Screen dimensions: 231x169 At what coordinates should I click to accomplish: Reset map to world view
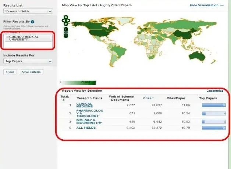pos(66,33)
